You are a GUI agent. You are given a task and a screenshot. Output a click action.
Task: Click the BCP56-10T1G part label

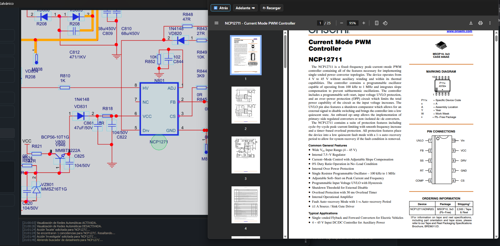tap(55, 137)
